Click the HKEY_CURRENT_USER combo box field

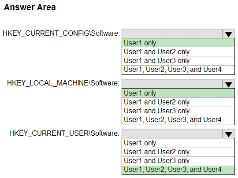click(x=172, y=133)
